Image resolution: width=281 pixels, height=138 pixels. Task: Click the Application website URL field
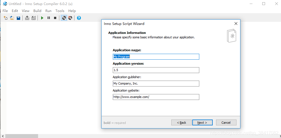click(156, 97)
